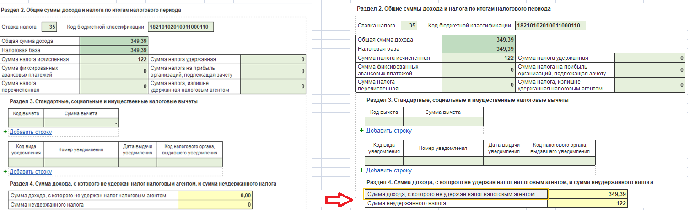Select 'Общая сумма дохода' value in right form
This screenshot has height=223, width=695.
click(479, 40)
